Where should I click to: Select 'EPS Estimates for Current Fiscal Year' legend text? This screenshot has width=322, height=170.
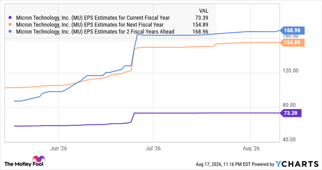click(x=127, y=18)
